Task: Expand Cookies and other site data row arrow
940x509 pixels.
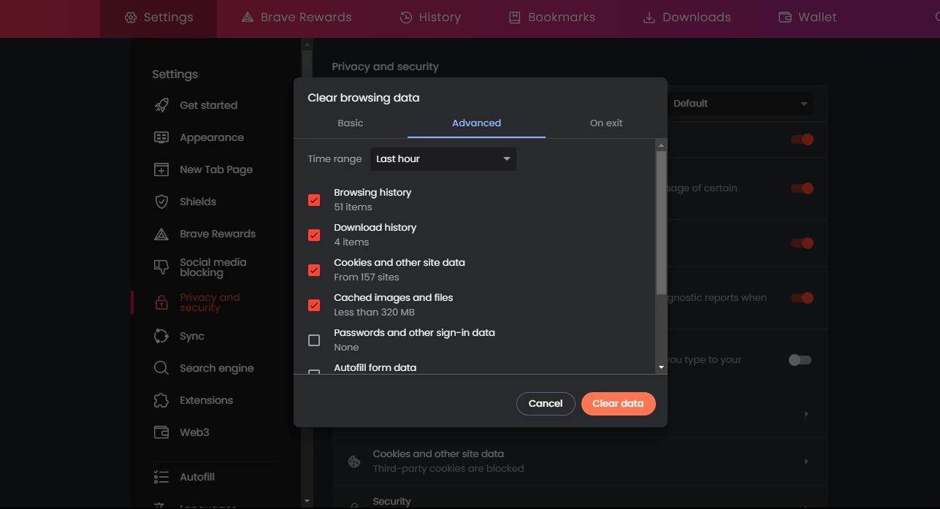Action: pos(806,462)
